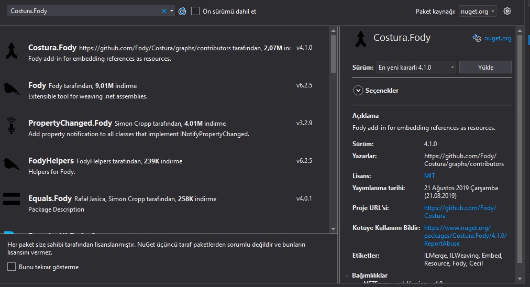Open the MIT license link
Viewport: 530px width, 287px height.
point(429,176)
